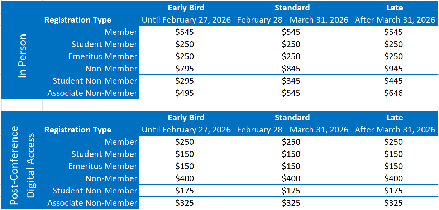Select the "Registration Type" header in In Person table
Viewport: 439px width, 210px height.
tap(78, 20)
